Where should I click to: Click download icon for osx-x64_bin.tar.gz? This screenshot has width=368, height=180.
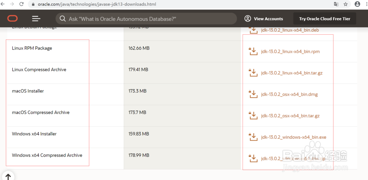point(253,116)
